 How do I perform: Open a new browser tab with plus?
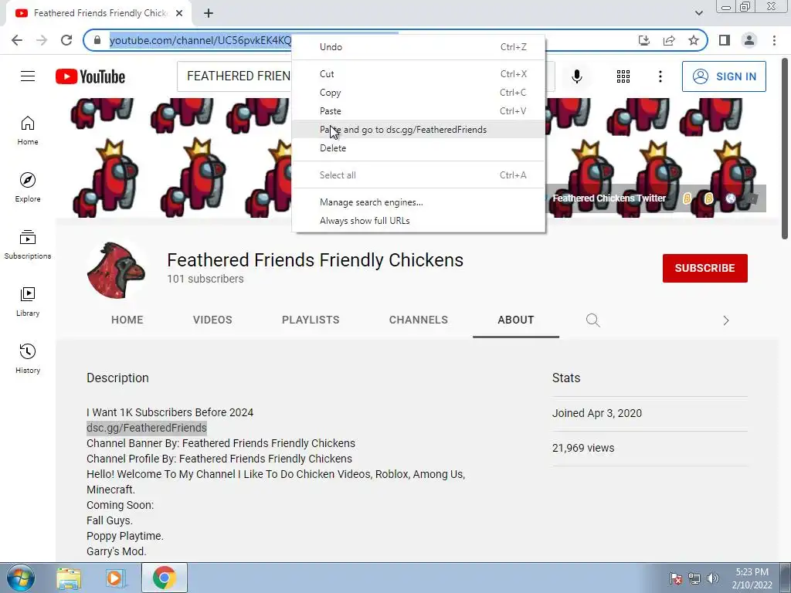[209, 13]
